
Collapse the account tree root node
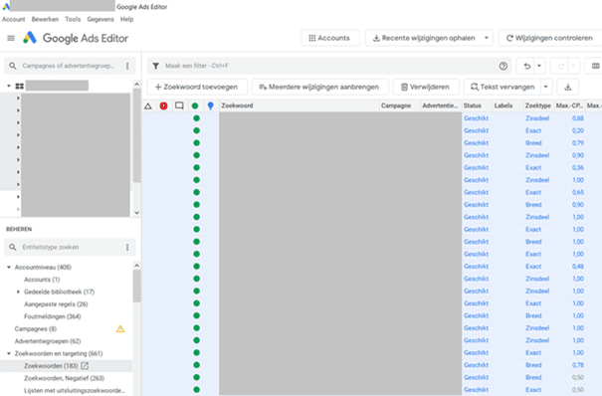pyautogui.click(x=9, y=86)
